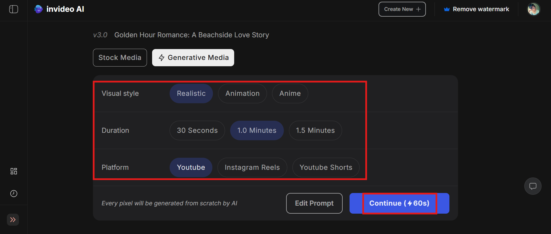Image resolution: width=551 pixels, height=234 pixels.
Task: Click the project title Golden Hour Romance
Action: click(192, 35)
